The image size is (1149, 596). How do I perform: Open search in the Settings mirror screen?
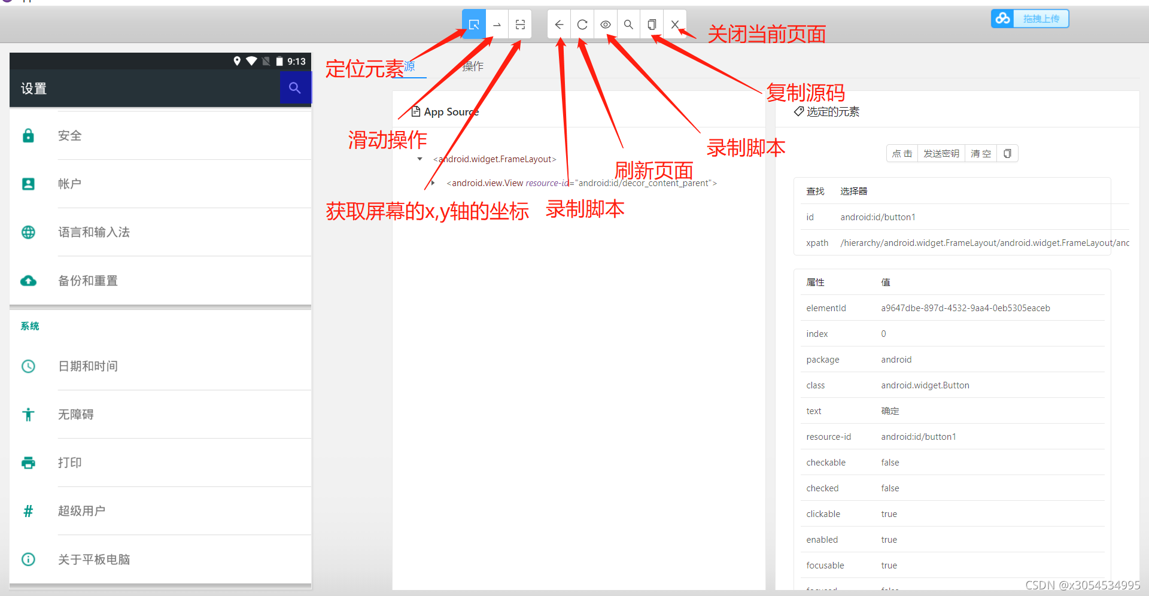[294, 87]
